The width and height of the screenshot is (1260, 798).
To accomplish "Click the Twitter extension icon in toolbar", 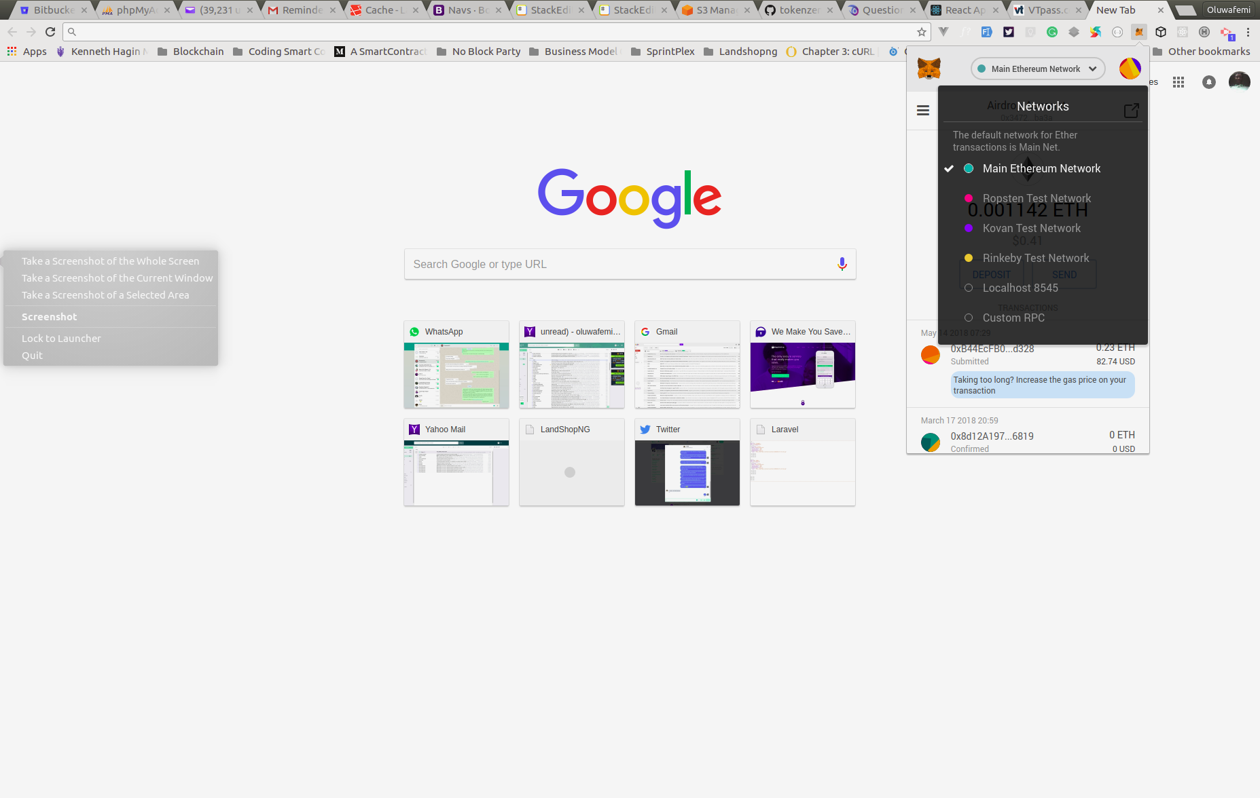I will (x=1009, y=32).
